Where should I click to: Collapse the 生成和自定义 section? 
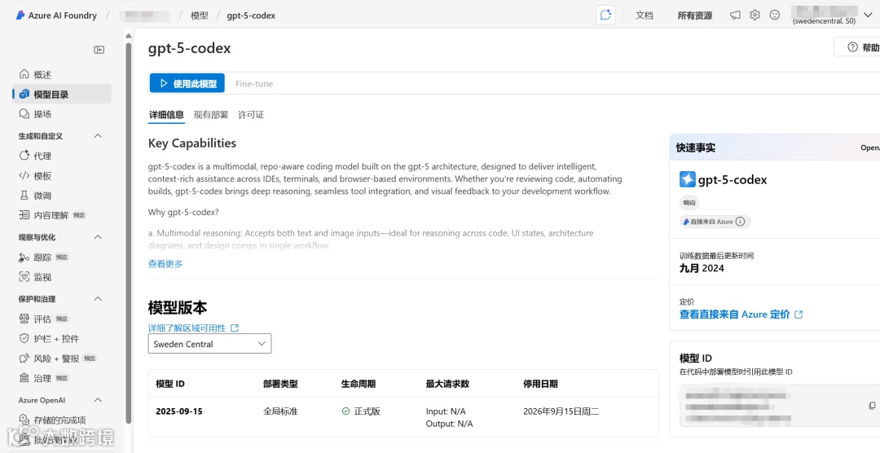tap(98, 136)
